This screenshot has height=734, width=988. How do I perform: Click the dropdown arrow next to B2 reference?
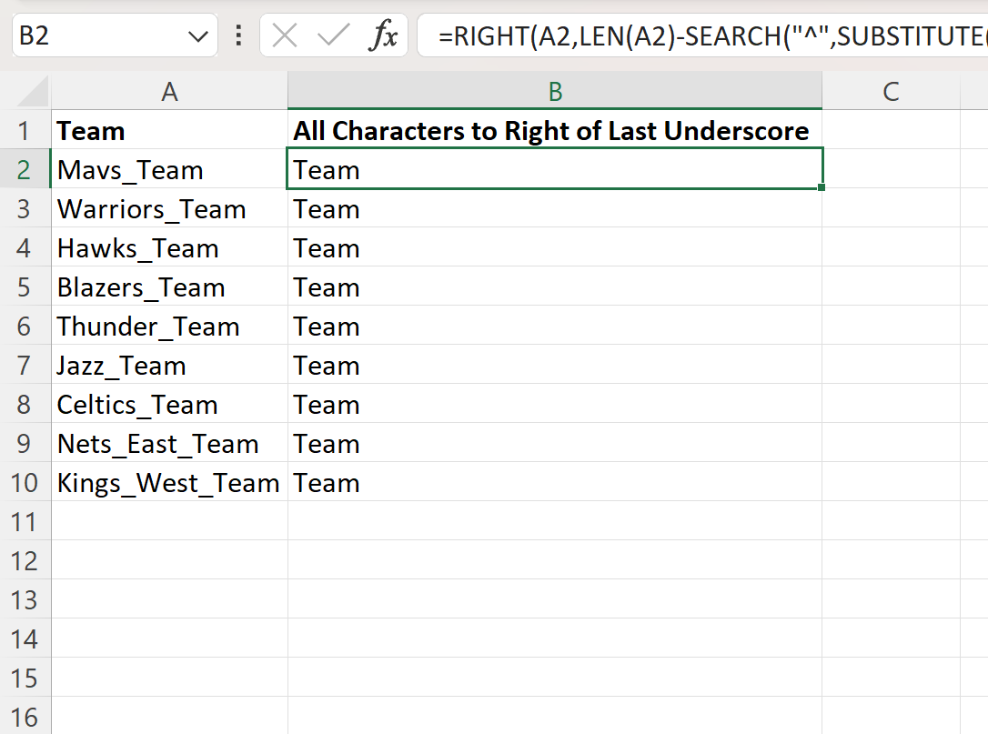pos(196,35)
